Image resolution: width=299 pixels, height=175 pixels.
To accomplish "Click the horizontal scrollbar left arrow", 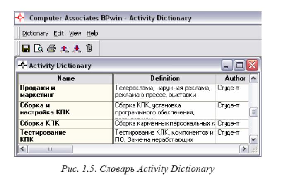I will pos(23,149).
